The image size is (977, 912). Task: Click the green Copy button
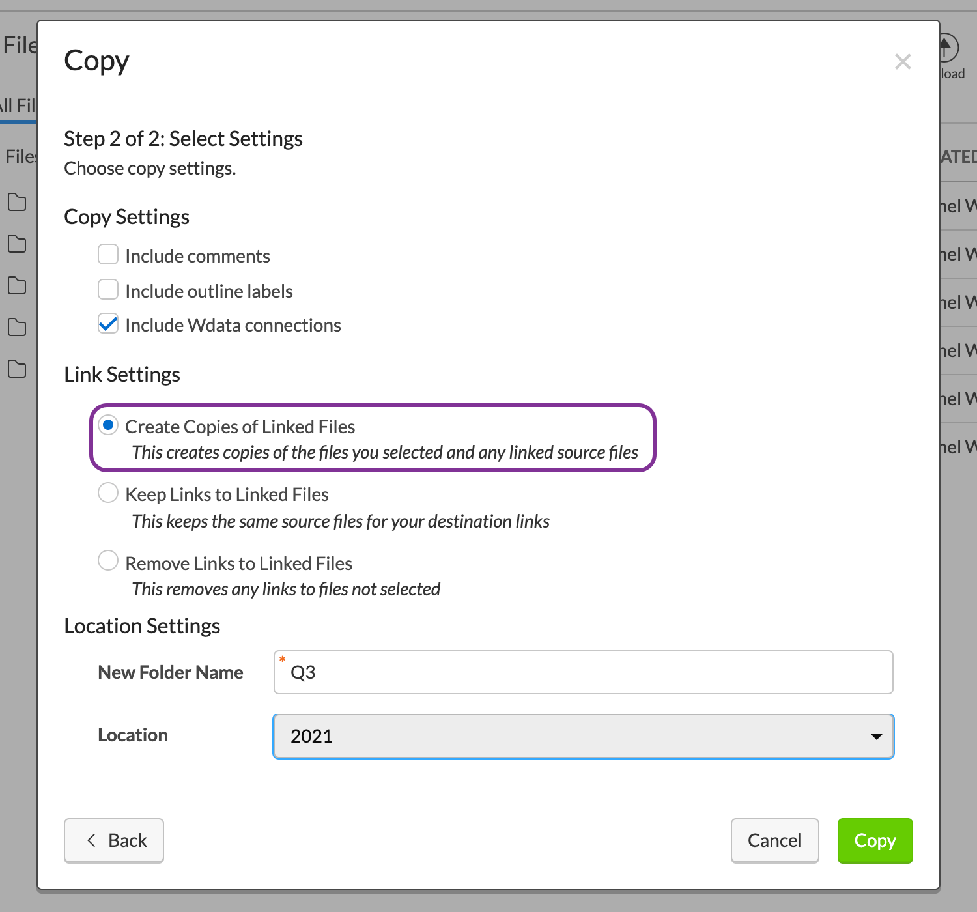(875, 840)
